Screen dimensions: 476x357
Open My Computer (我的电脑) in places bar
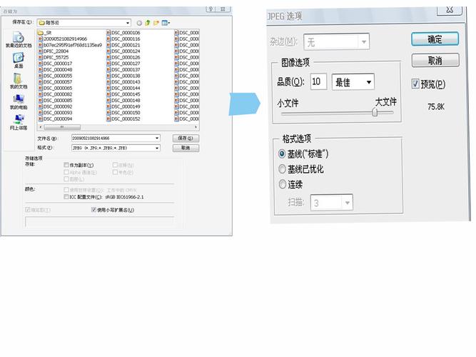19,101
